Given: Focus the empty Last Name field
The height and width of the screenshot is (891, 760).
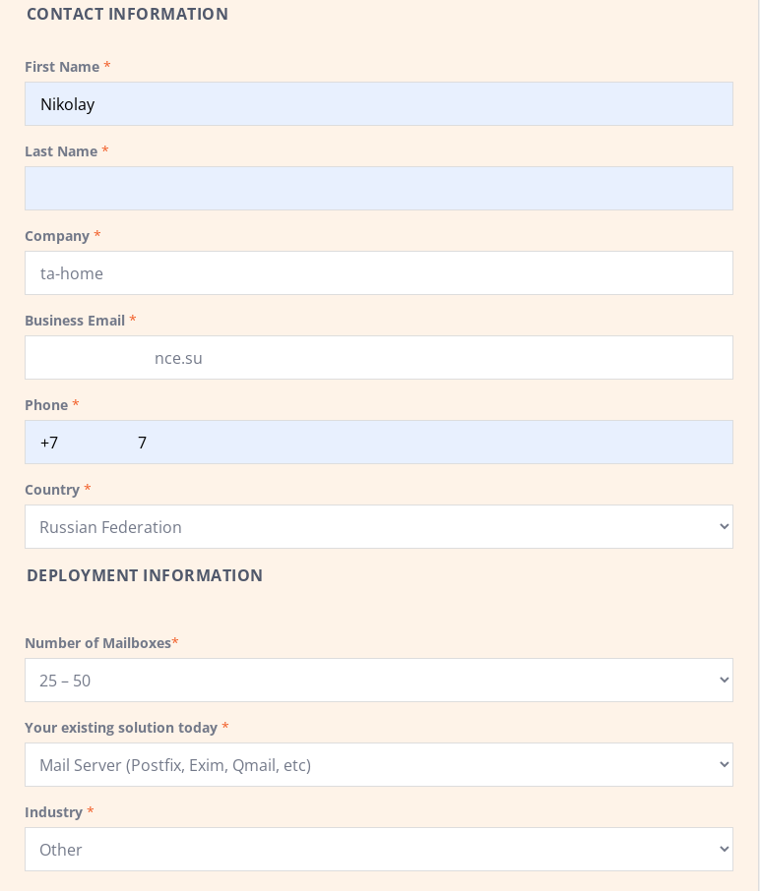Looking at the screenshot, I should pyautogui.click(x=378, y=189).
